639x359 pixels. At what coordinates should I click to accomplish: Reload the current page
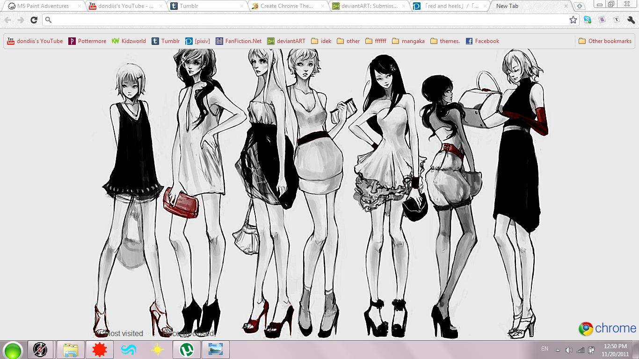(34, 20)
